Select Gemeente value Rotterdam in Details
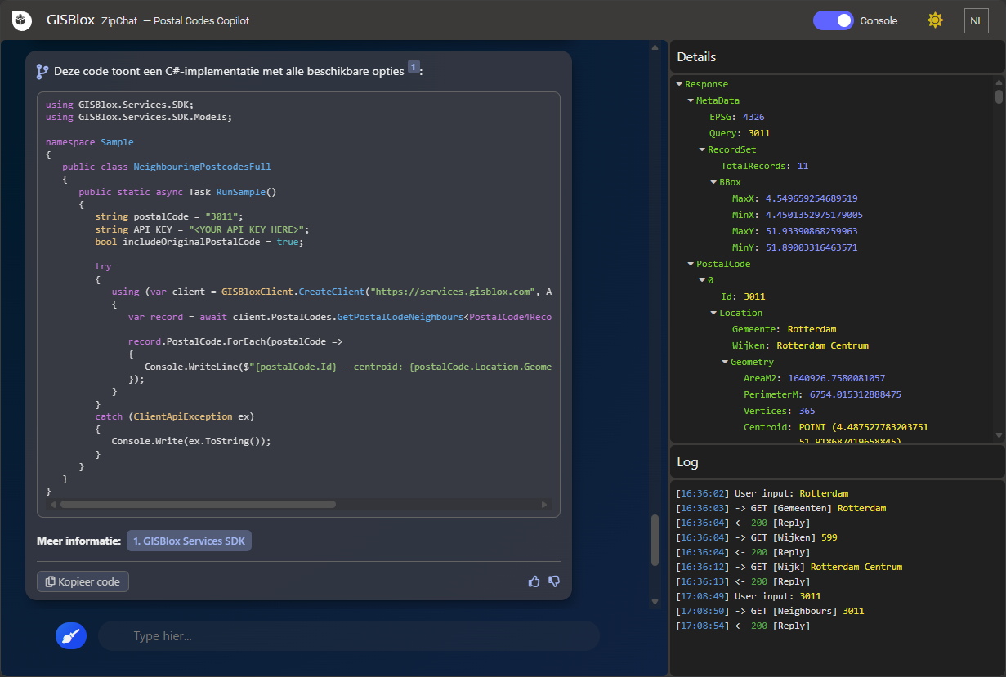1006x677 pixels. coord(812,329)
